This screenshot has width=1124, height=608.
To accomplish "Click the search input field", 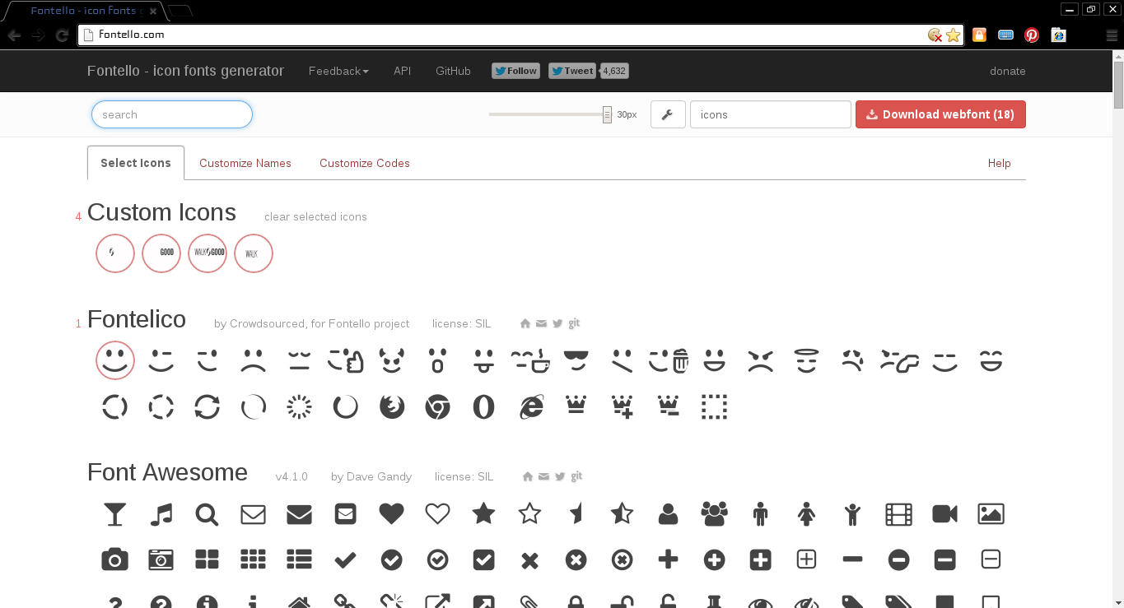I will coord(171,114).
